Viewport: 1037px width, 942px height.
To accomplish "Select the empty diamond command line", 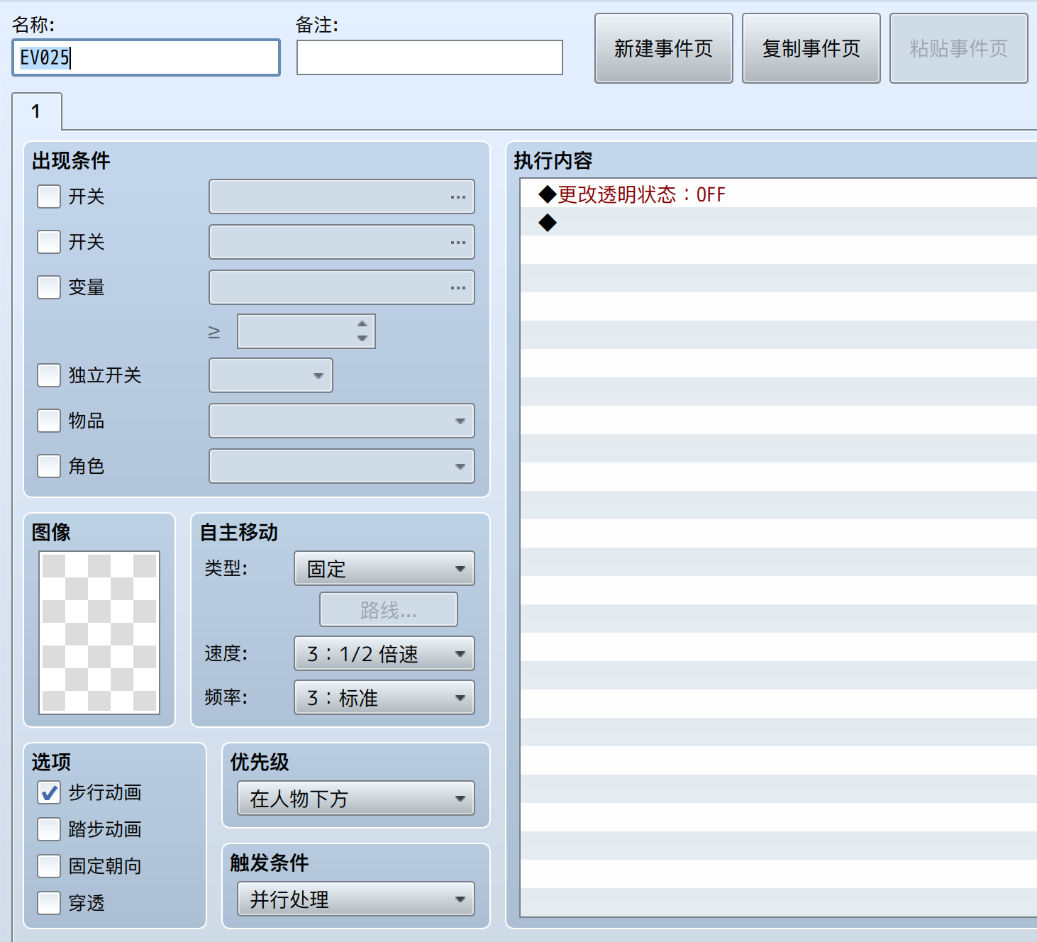I will point(779,222).
